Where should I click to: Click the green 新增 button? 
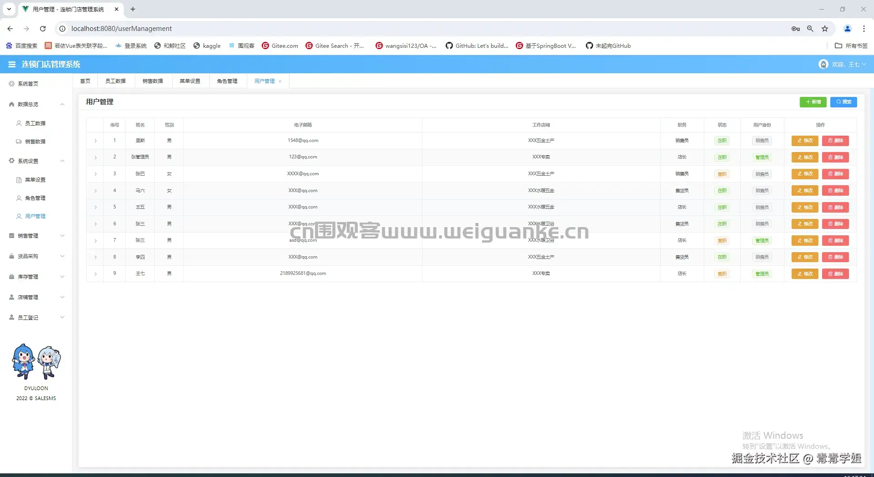(813, 102)
